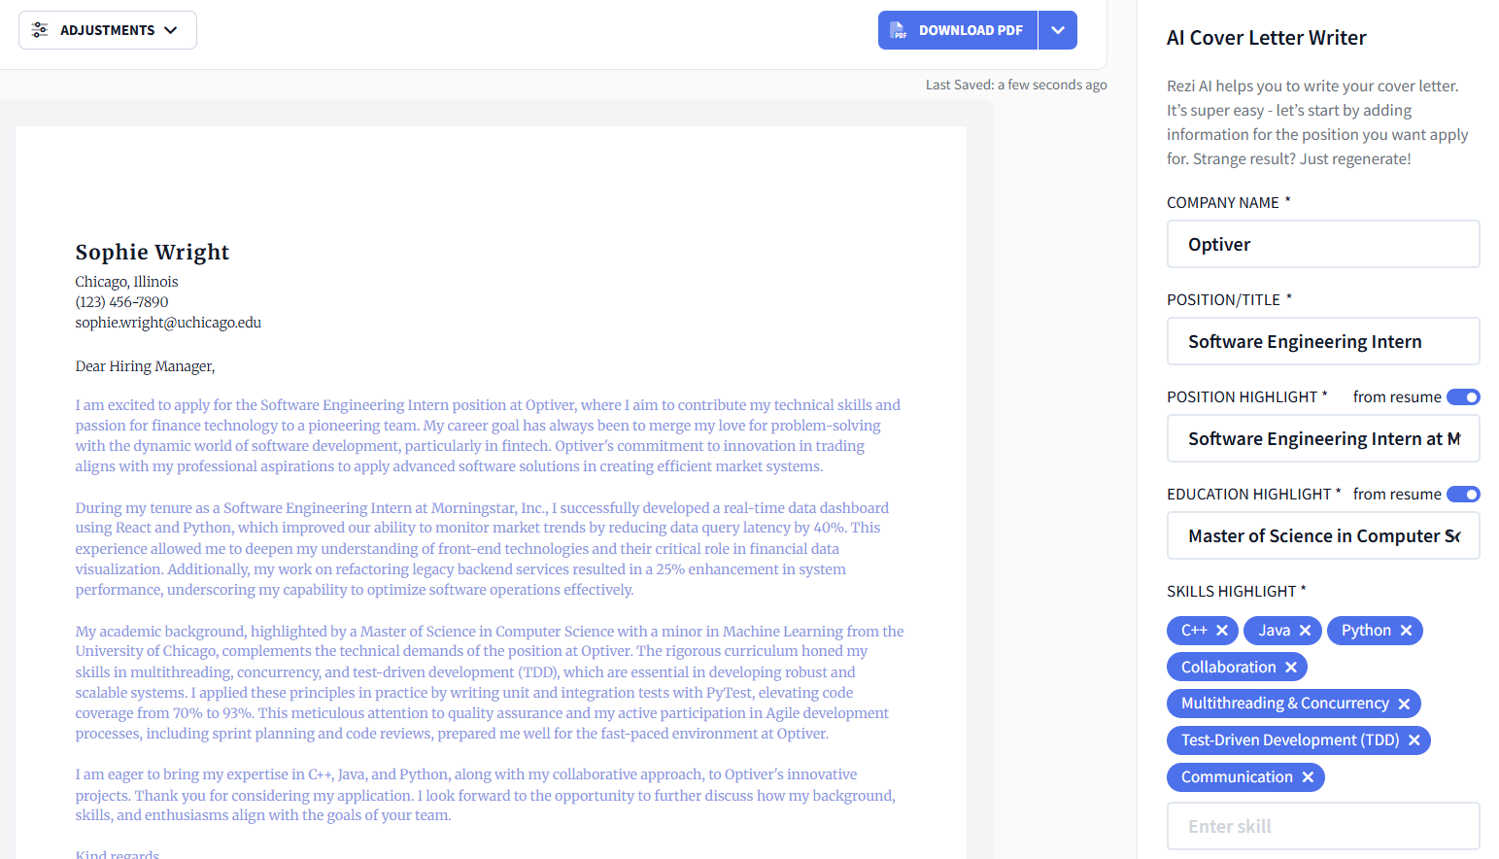
Task: Disable from resume toggle for Position Highlight
Action: (1463, 396)
